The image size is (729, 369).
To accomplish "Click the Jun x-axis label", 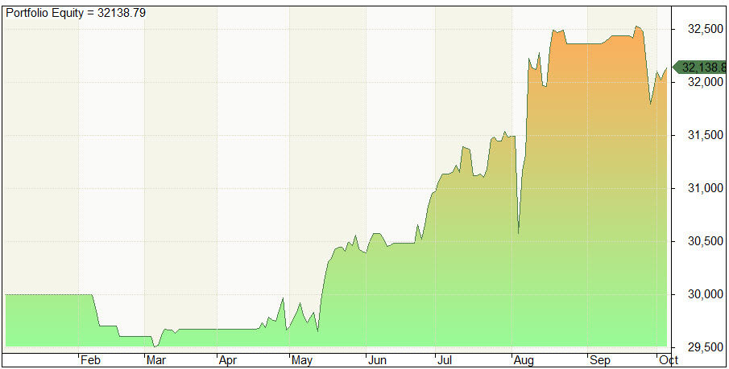I will [377, 360].
